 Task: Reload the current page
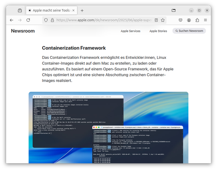point(28,20)
